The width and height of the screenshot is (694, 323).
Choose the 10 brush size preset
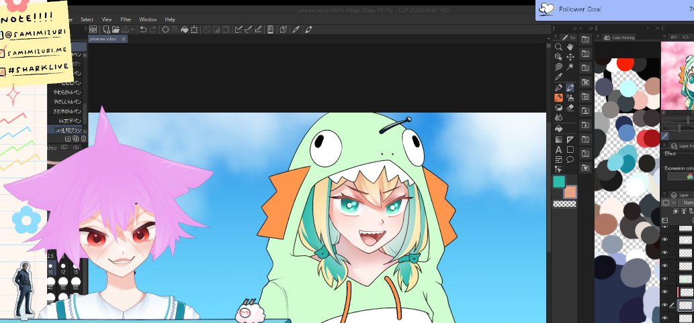coord(51,267)
